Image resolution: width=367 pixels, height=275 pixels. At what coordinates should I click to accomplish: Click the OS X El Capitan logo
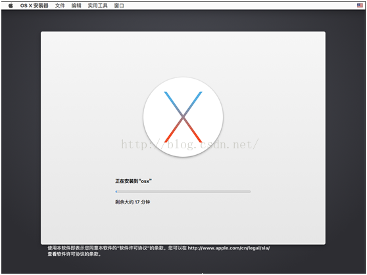point(183,117)
